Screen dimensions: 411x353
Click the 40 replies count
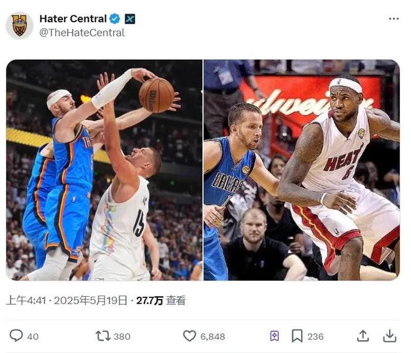(x=33, y=337)
